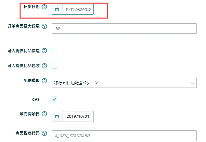This screenshot has height=142, width=206.
Task: Show help for 商品税费代码
Action: click(x=45, y=134)
